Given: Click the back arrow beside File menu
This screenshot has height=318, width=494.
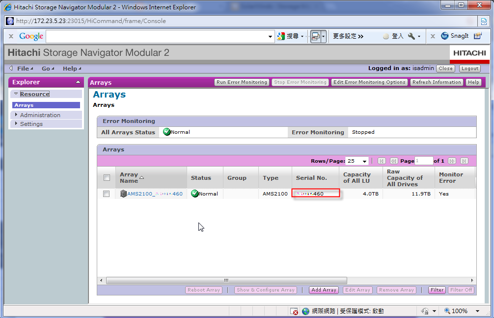Looking at the screenshot, I should tap(11, 68).
